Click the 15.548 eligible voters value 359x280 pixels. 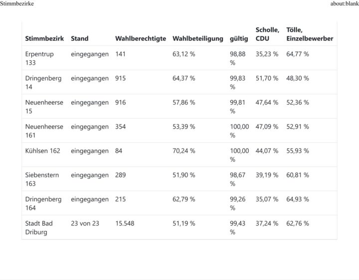[126, 223]
